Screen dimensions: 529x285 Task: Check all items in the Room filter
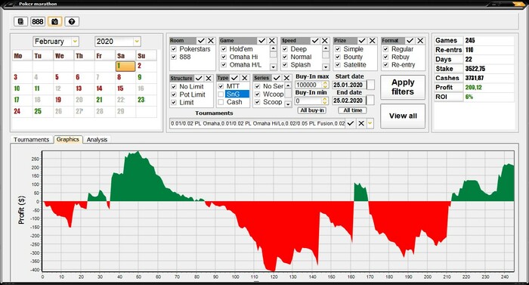coord(201,41)
